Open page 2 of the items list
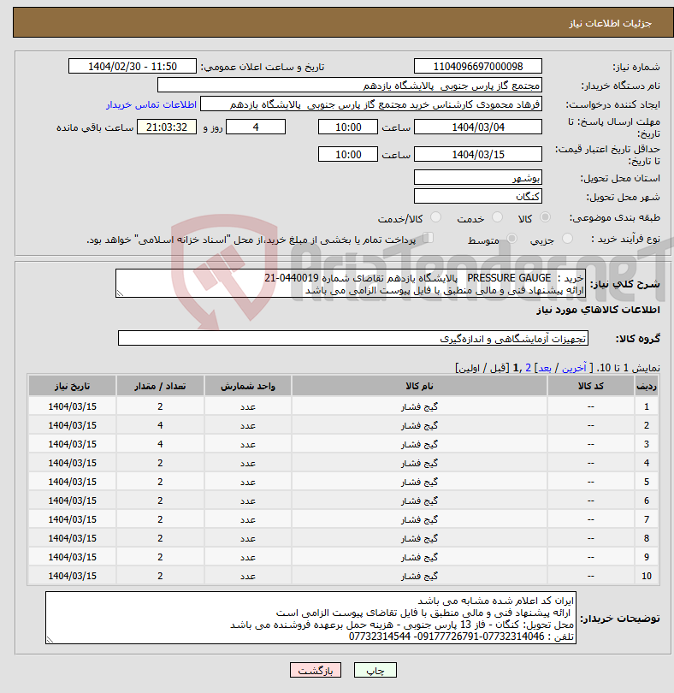The height and width of the screenshot is (693, 674). click(x=528, y=368)
